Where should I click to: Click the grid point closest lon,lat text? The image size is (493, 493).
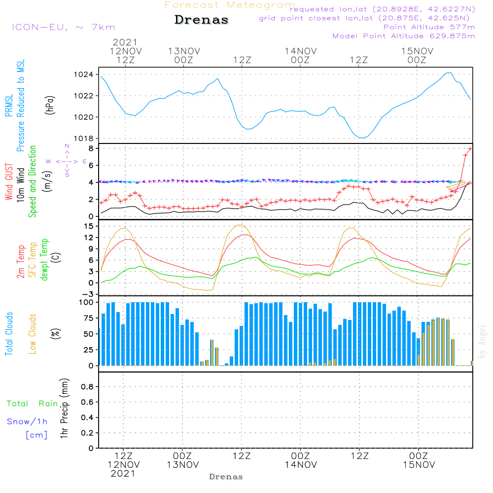364,18
